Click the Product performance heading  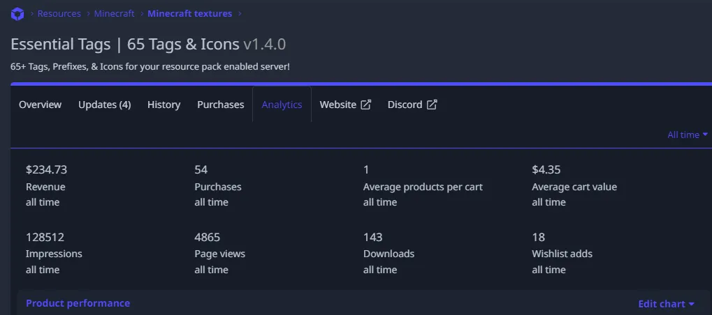point(78,303)
